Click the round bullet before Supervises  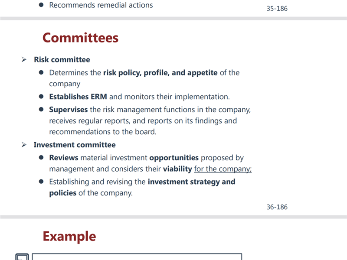(41, 109)
